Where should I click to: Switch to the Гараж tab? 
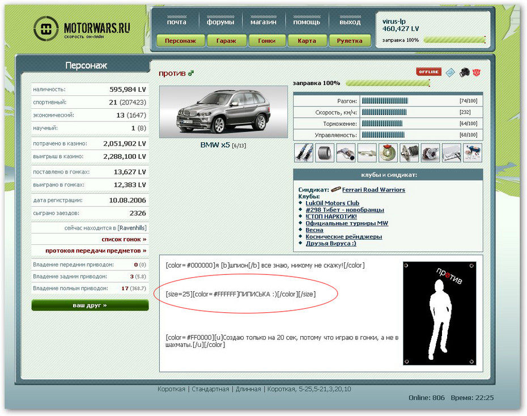[226, 41]
